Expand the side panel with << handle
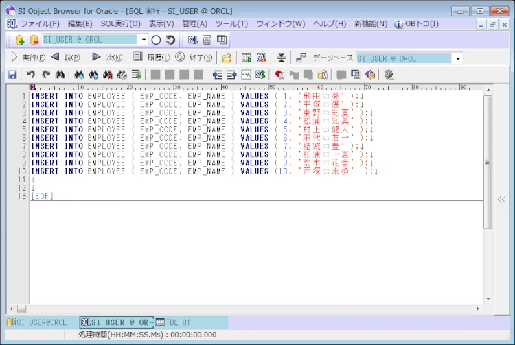The height and width of the screenshot is (345, 515). pyautogui.click(x=502, y=199)
